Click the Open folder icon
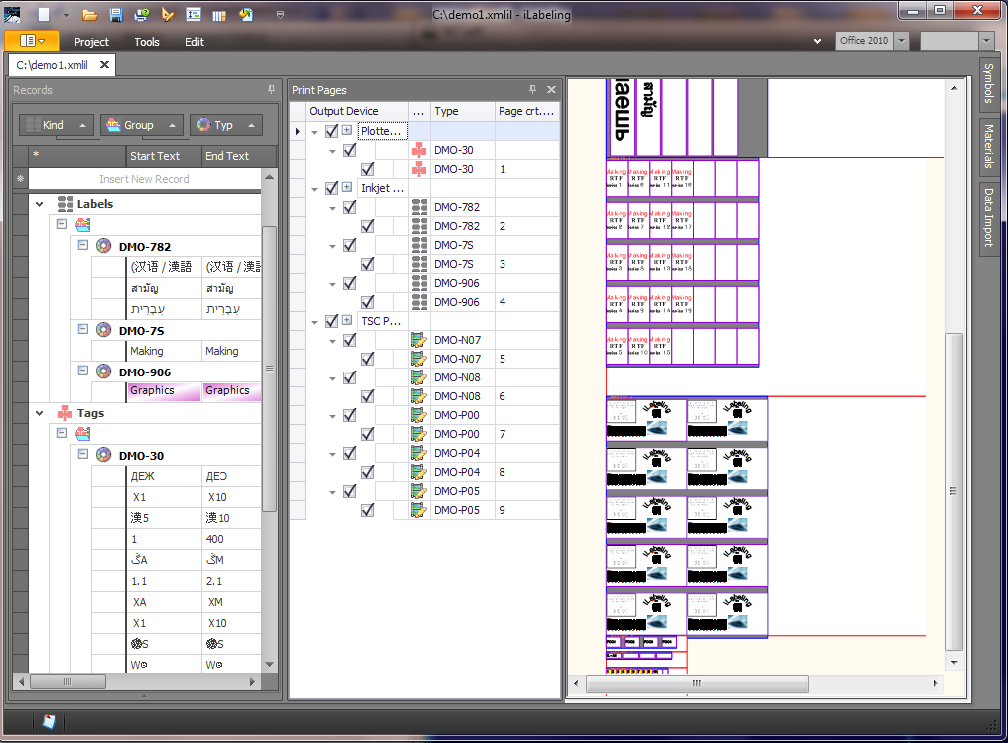 point(89,15)
